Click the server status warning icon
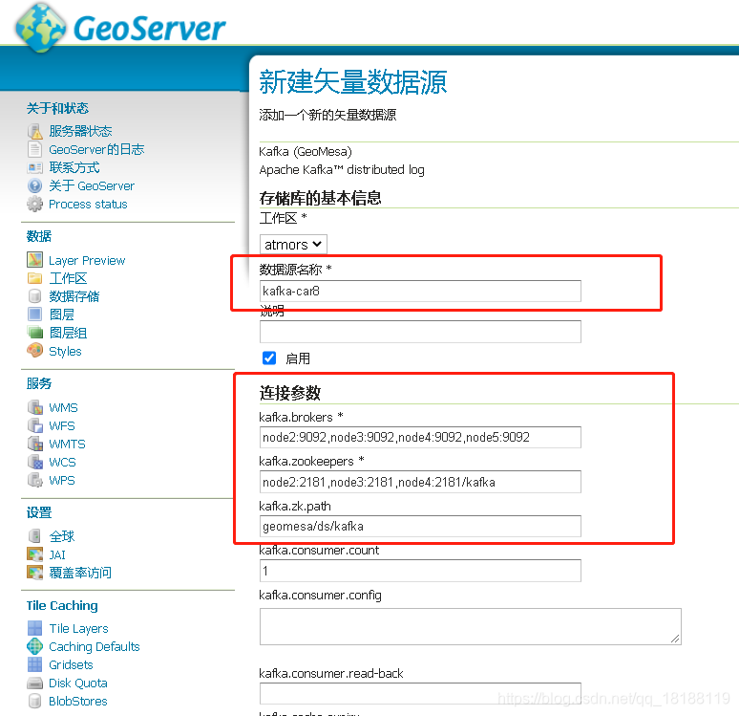Screen dimensions: 739x716 coord(35,131)
